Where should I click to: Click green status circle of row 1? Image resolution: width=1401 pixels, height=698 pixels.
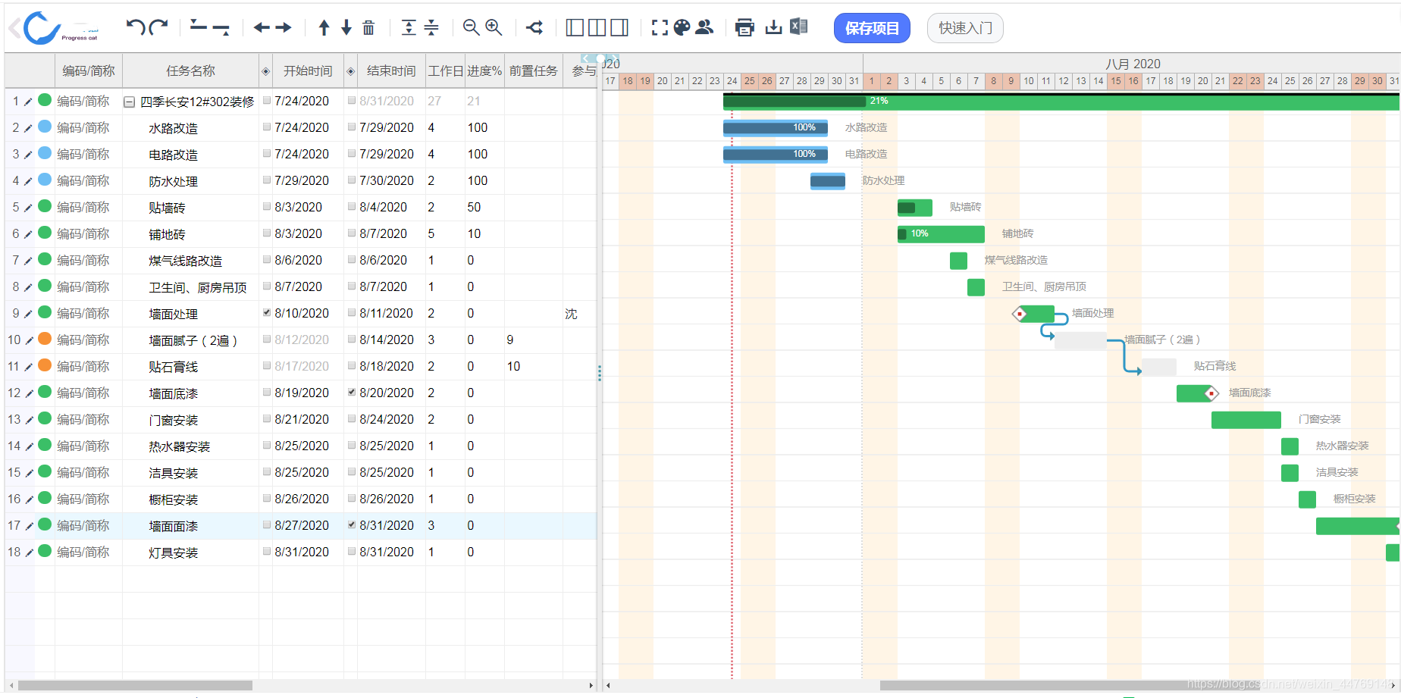coord(45,99)
